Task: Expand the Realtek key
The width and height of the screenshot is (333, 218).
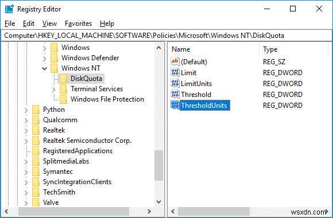Action: (26, 131)
